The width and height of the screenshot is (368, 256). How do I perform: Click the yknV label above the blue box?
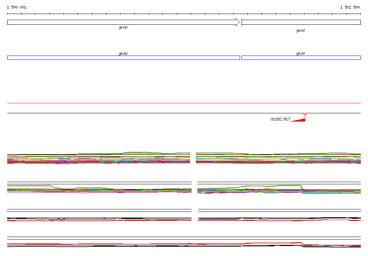click(x=300, y=53)
